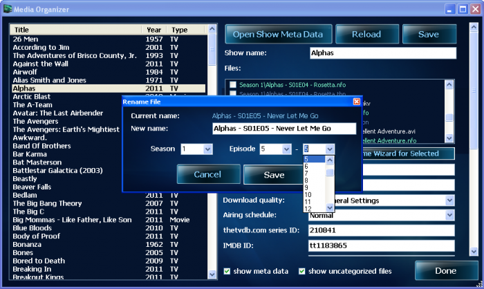484x289 pixels.
Task: Click the show list scrollbar thumb
Action: point(212,49)
